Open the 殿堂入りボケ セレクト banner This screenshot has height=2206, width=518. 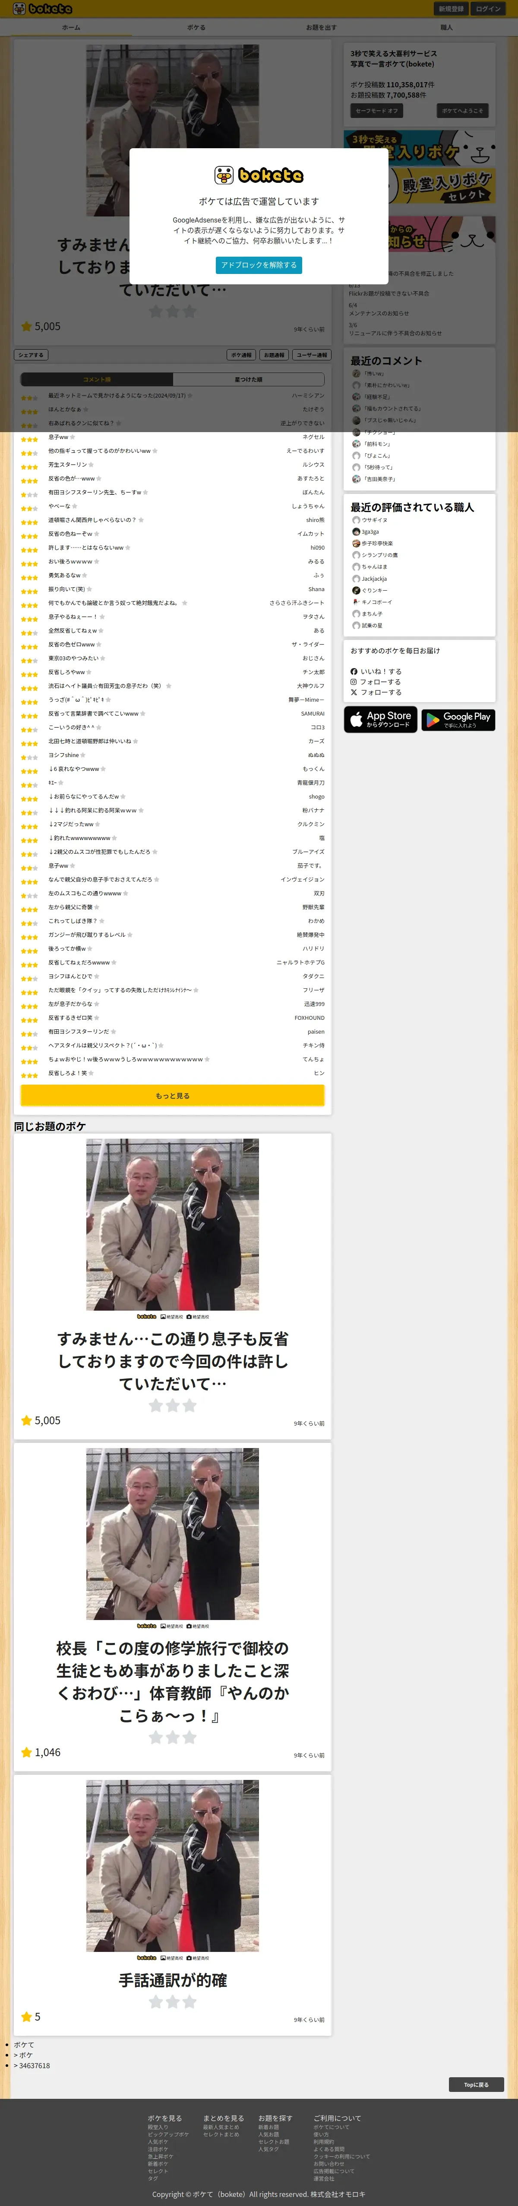420,187
